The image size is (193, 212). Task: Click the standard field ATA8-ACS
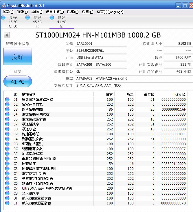134,78
